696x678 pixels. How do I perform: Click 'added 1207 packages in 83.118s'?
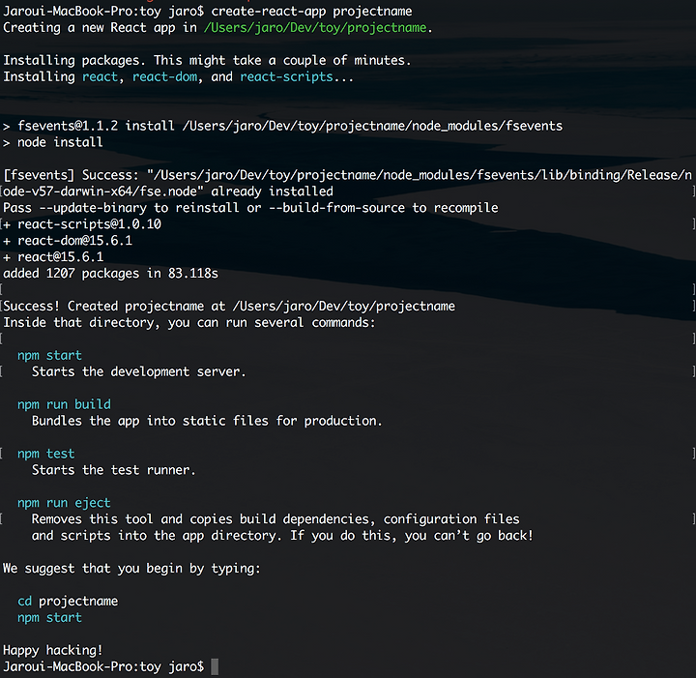[110, 274]
